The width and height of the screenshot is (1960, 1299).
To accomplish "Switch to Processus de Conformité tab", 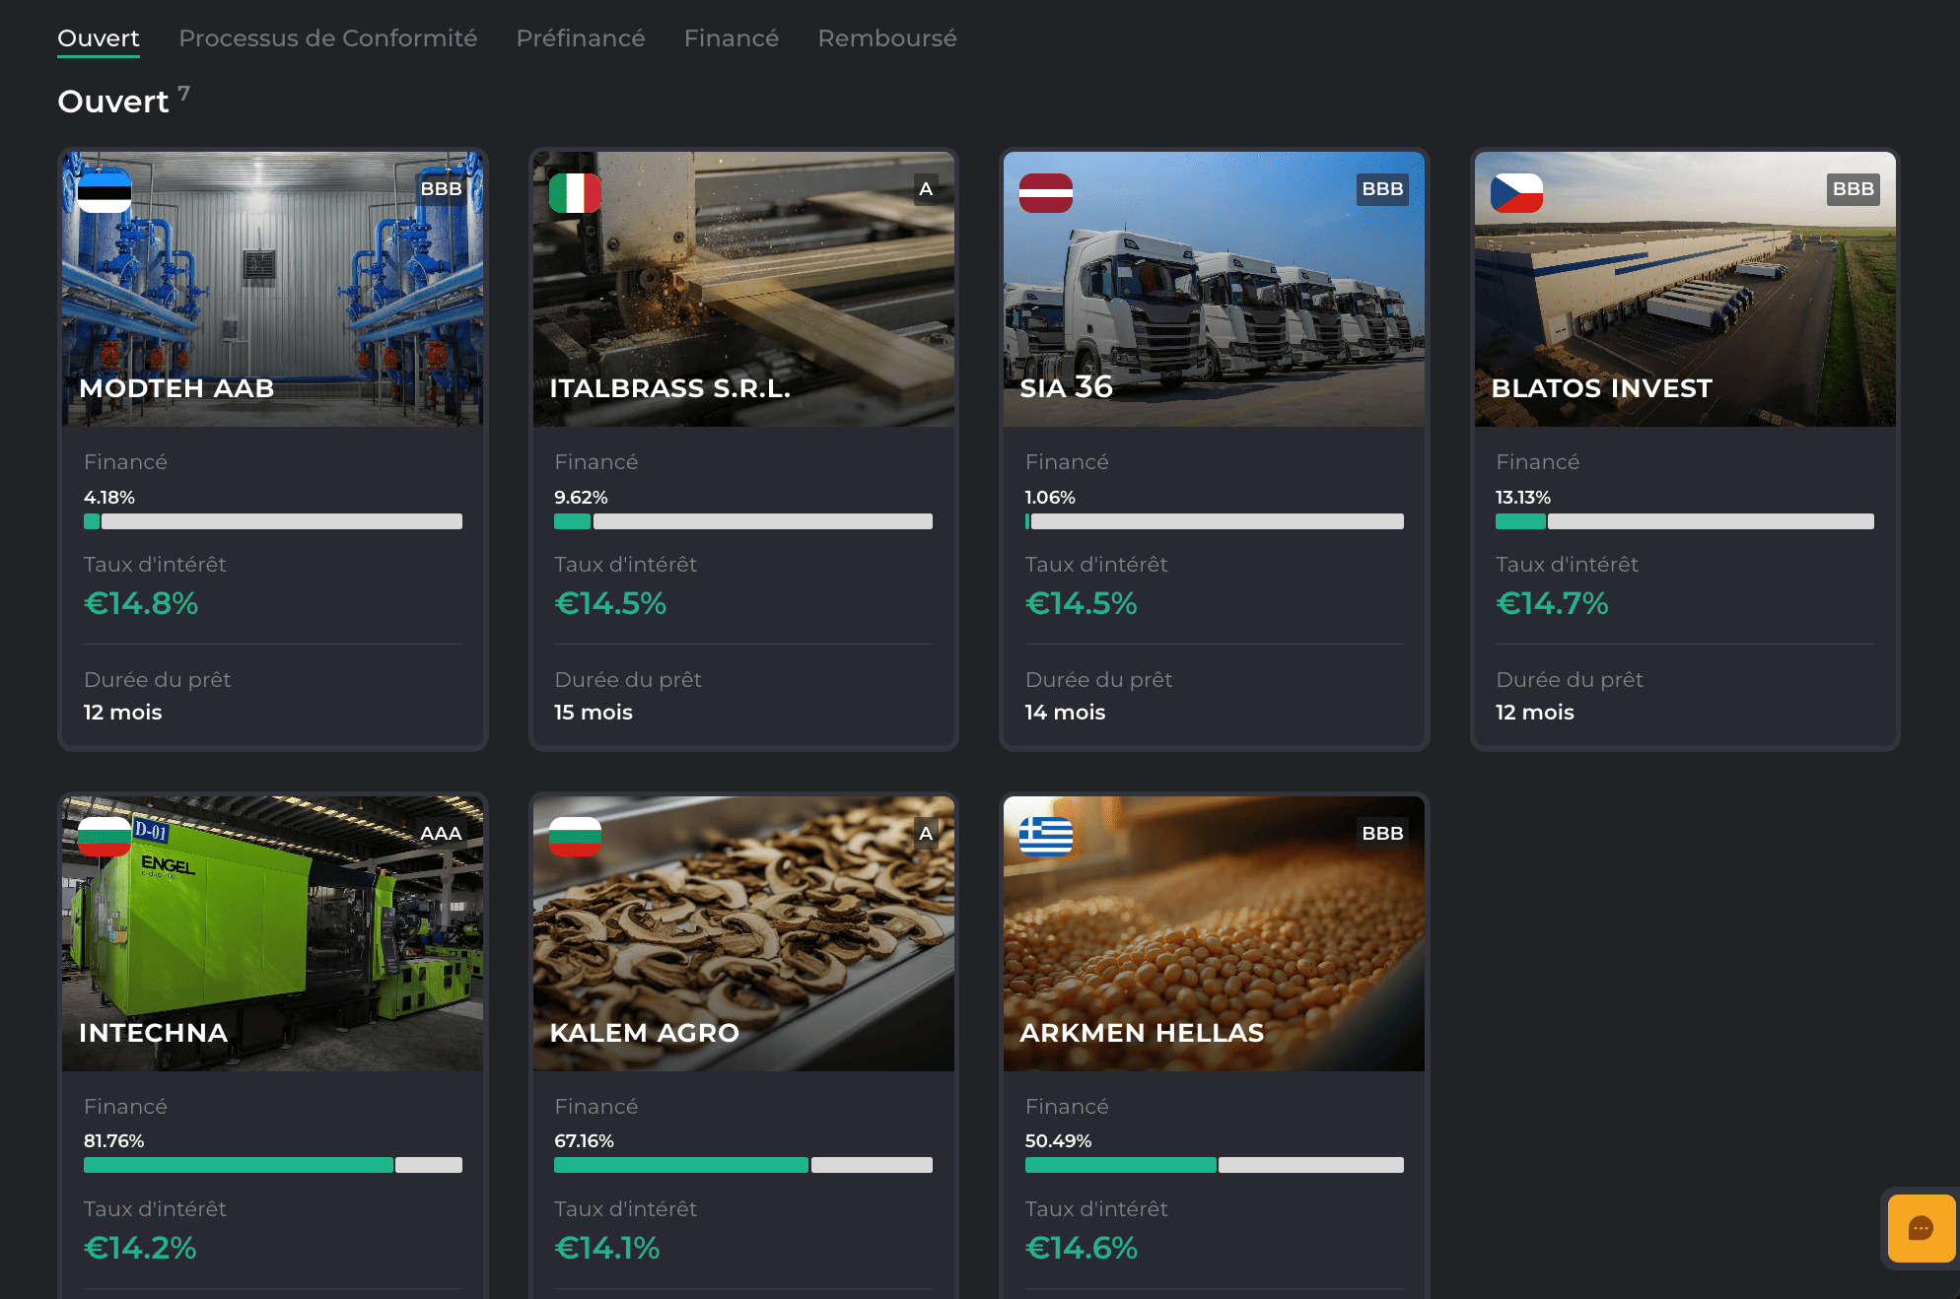I will [327, 38].
